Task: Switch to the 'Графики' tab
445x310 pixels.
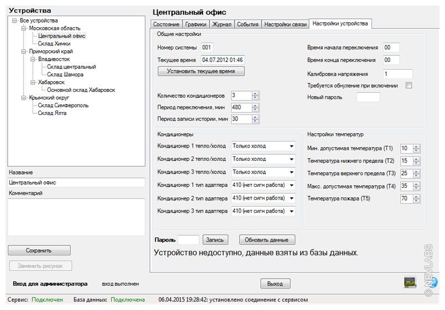Action: pos(196,24)
